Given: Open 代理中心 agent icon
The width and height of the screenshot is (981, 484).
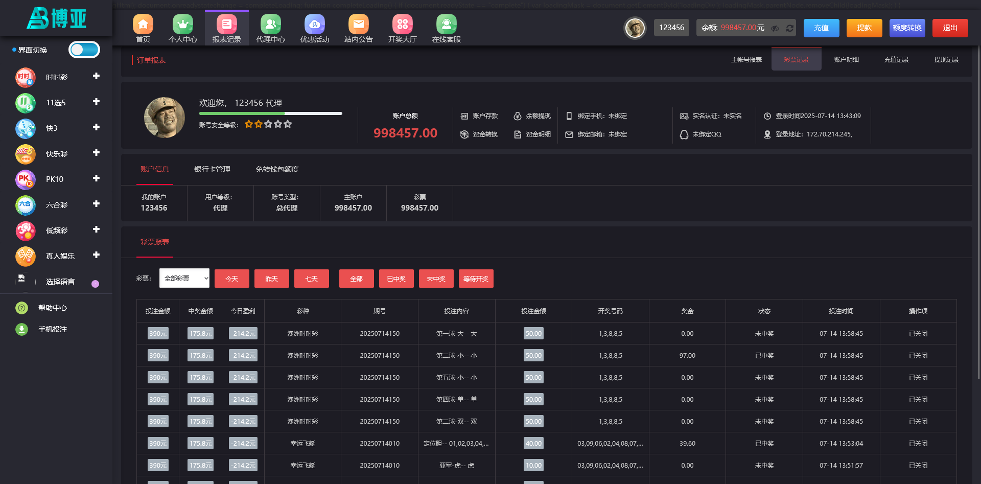Looking at the screenshot, I should pyautogui.click(x=271, y=24).
